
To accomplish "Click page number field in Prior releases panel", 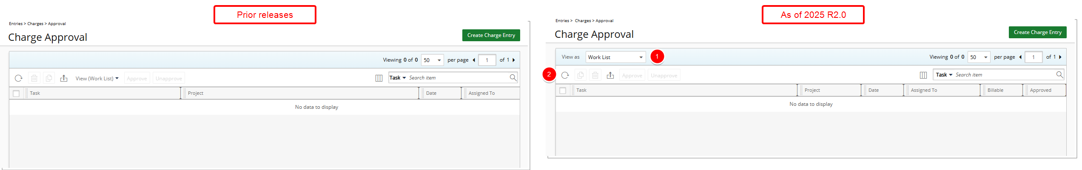I will coord(487,60).
